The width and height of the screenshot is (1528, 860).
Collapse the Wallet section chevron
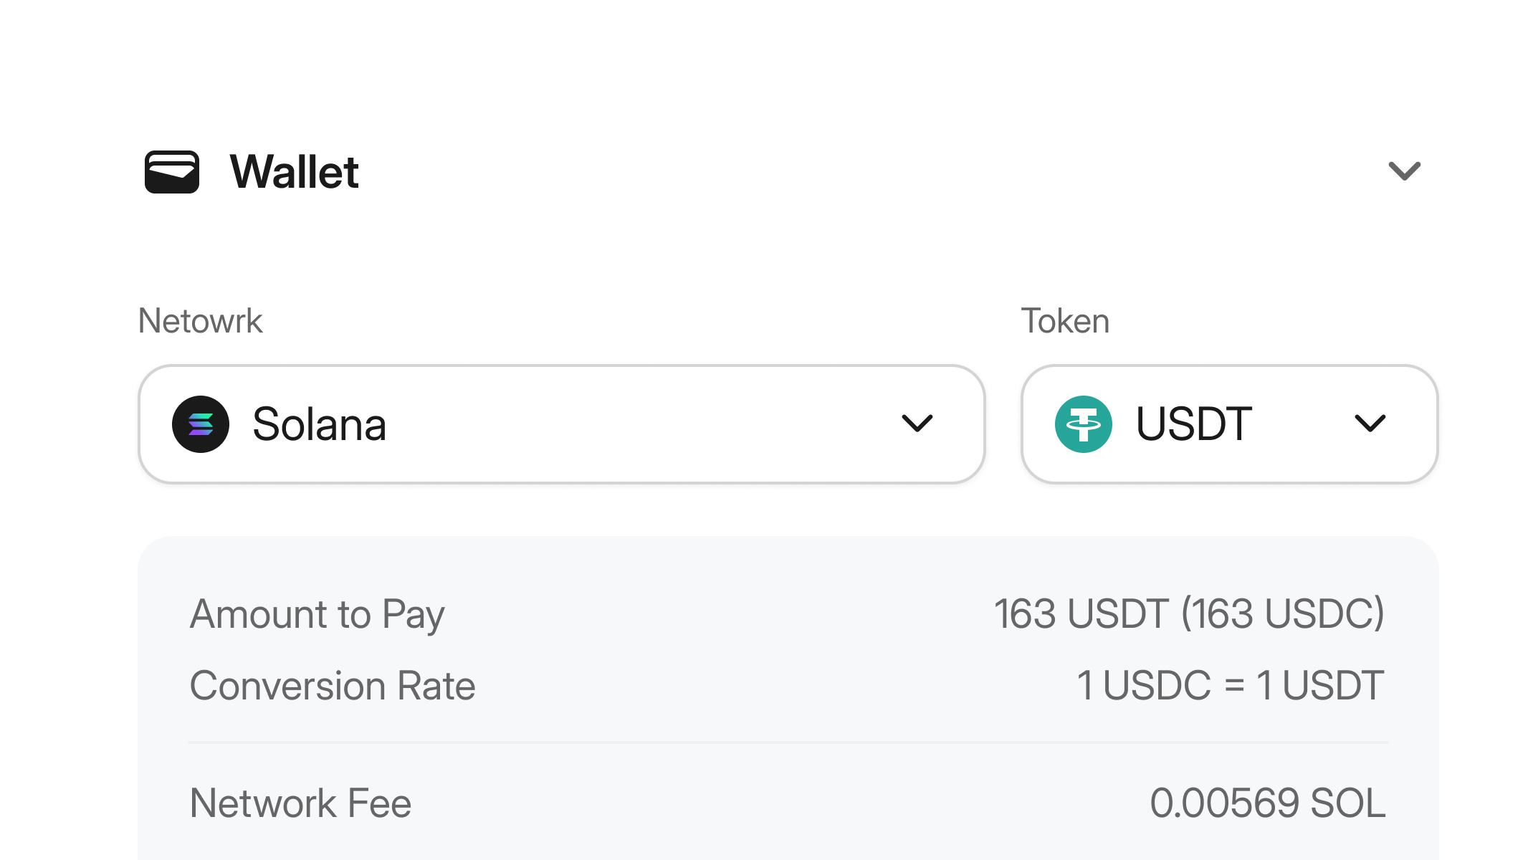click(x=1405, y=171)
